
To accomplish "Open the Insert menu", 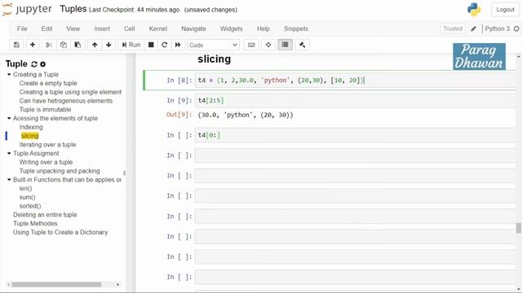I will pos(102,29).
